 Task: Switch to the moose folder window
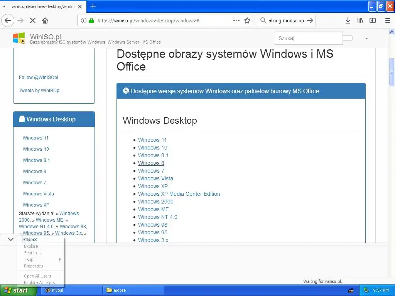(133, 290)
